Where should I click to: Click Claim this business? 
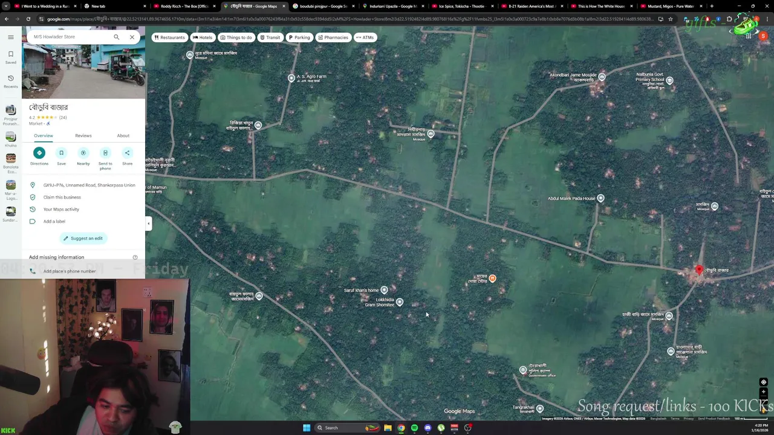tap(83, 197)
